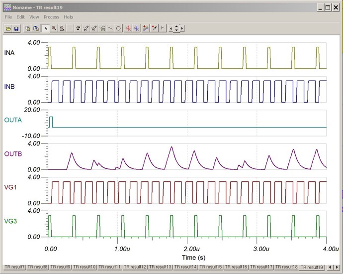The image size is (343, 274).
Task: Switch to TR result18 tab
Action: 286,267
